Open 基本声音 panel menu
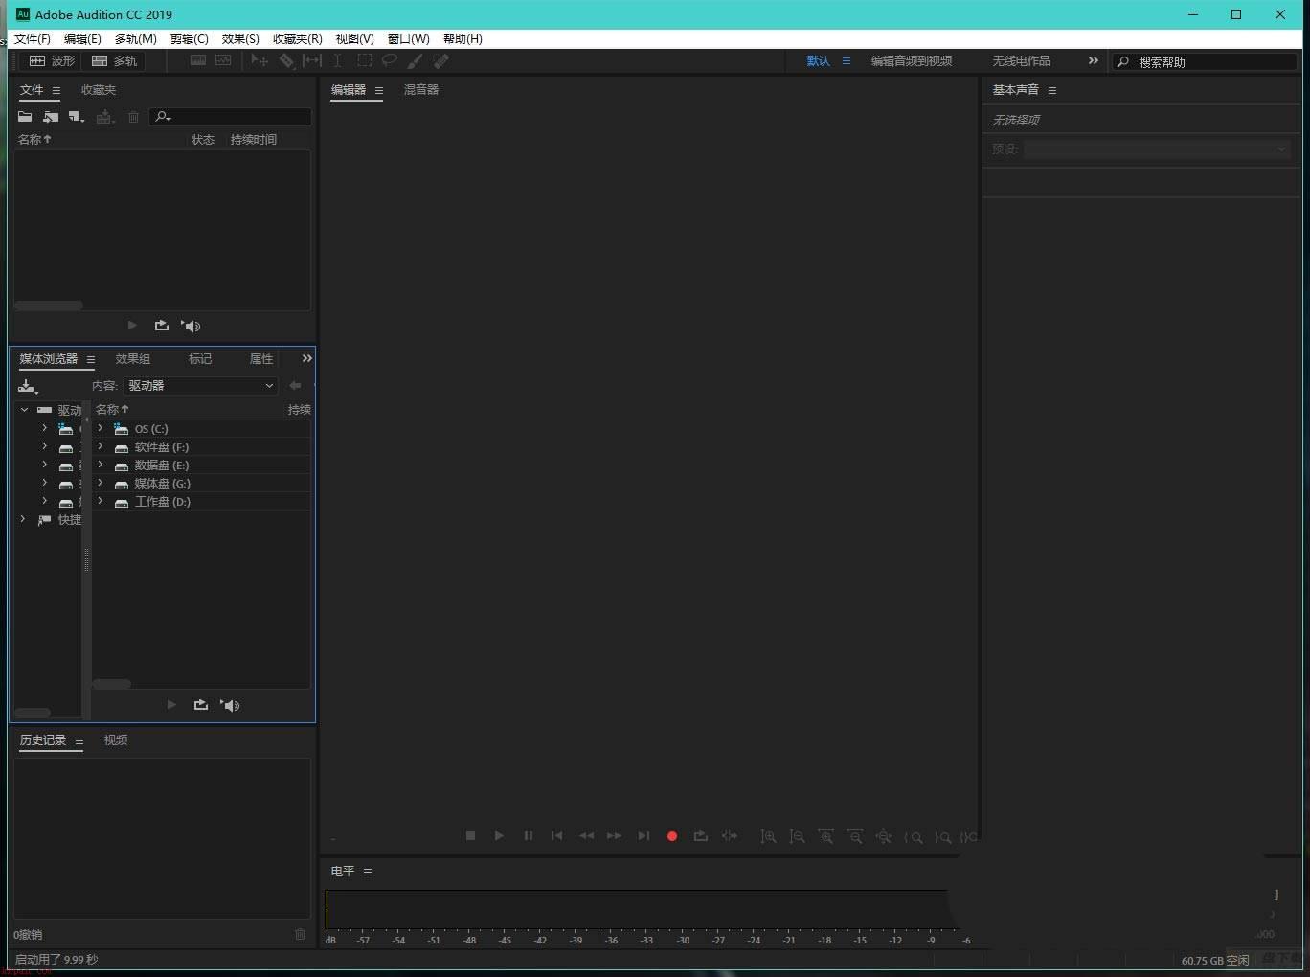The image size is (1310, 977). [1052, 90]
